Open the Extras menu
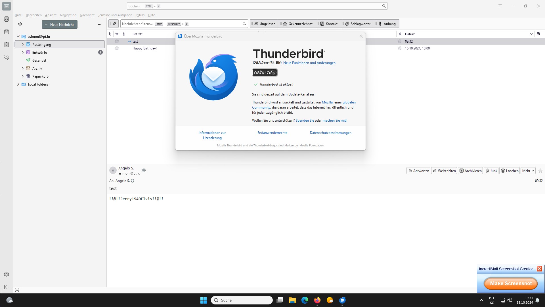The width and height of the screenshot is (545, 307). [x=140, y=15]
